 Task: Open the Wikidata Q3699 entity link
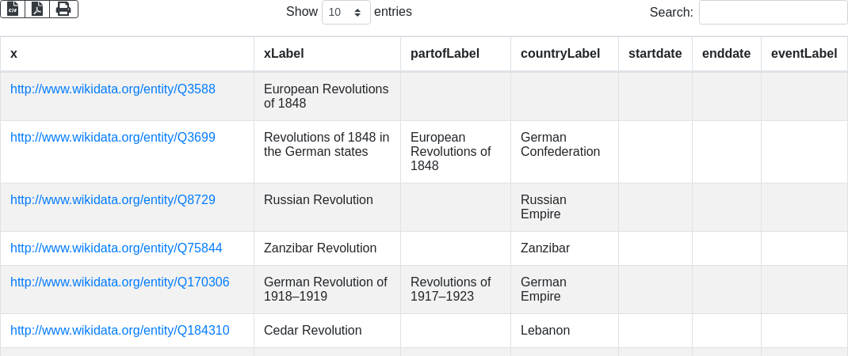[x=113, y=138]
